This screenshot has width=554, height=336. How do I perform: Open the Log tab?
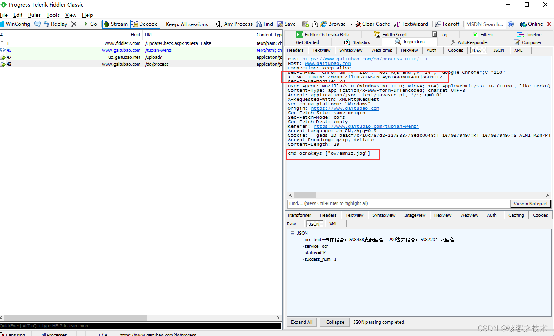point(440,35)
